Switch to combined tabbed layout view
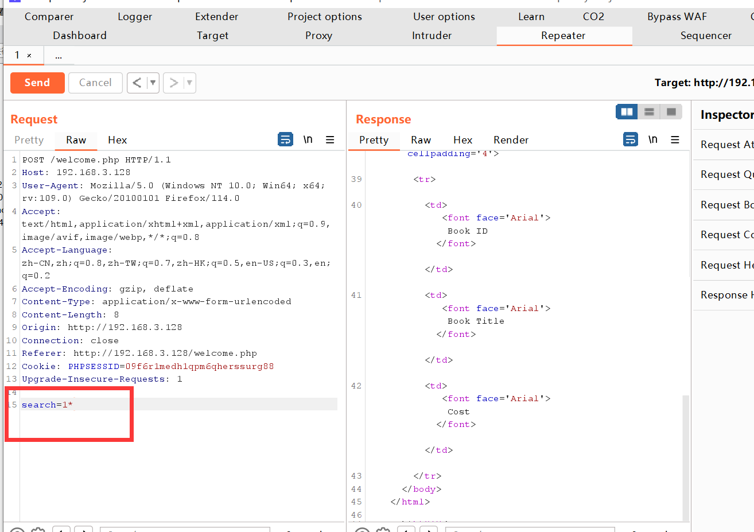The width and height of the screenshot is (754, 532). pos(671,111)
